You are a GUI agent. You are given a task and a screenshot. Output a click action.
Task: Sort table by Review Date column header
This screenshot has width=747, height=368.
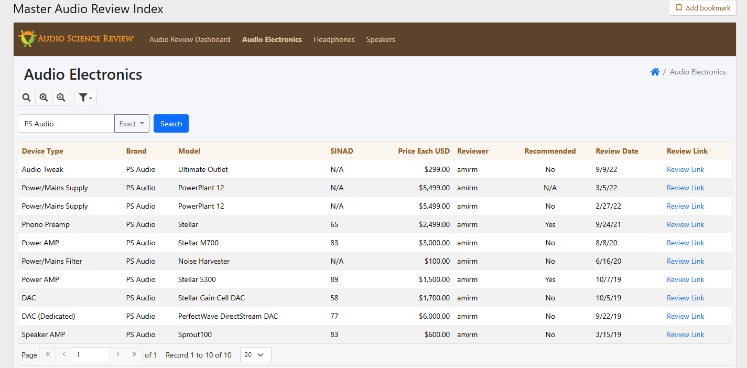point(617,151)
